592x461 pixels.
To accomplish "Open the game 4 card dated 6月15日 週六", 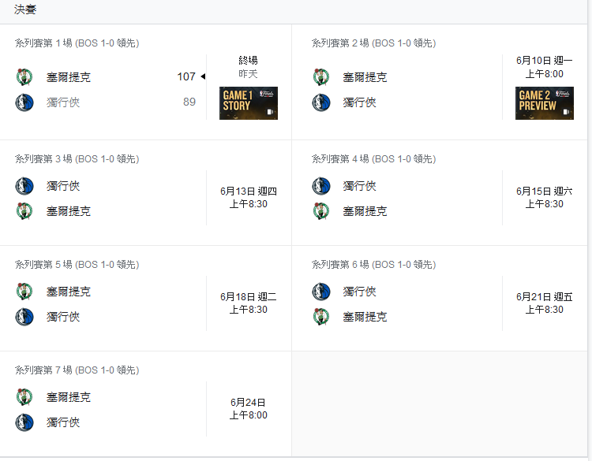I will [x=440, y=192].
